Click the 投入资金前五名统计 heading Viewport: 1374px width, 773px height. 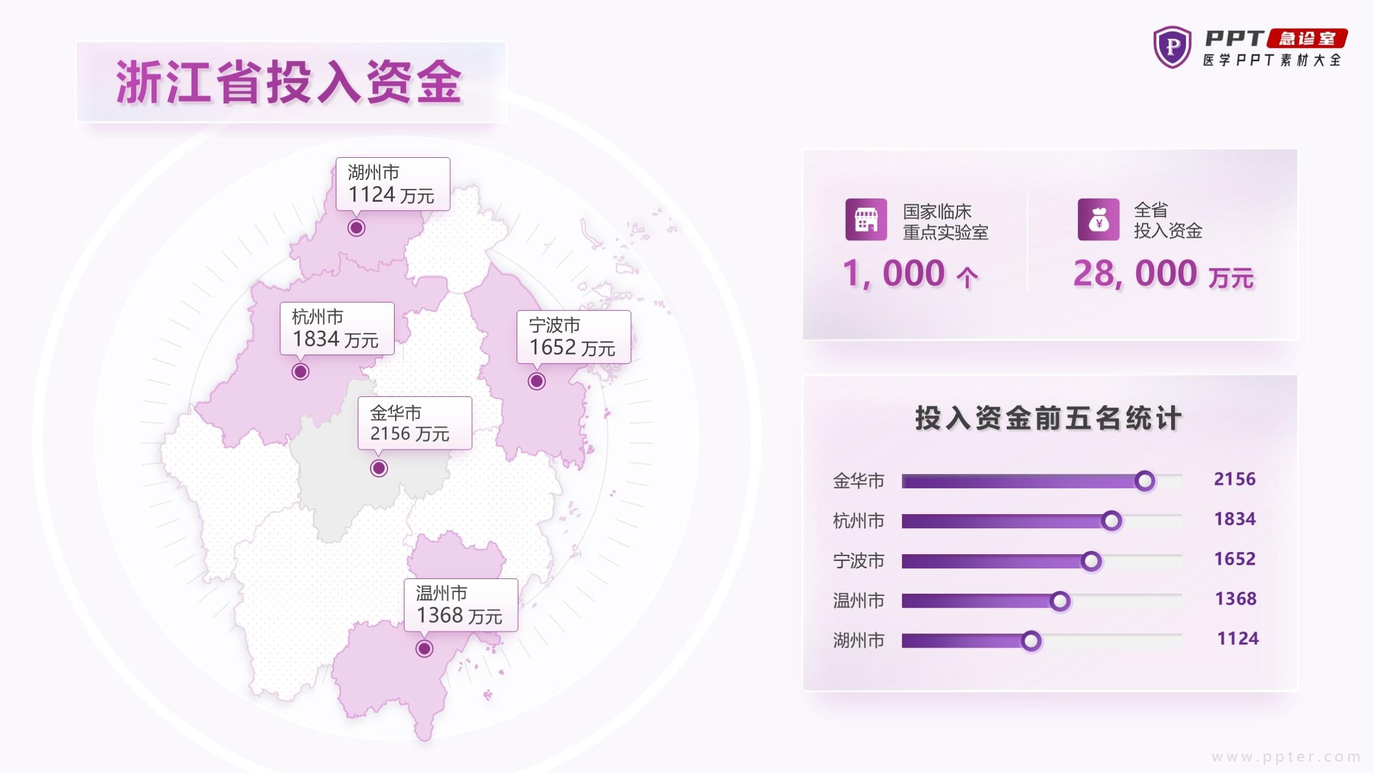click(x=1048, y=418)
